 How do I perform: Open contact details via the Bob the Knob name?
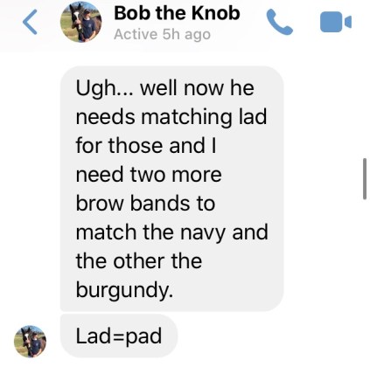point(177,13)
